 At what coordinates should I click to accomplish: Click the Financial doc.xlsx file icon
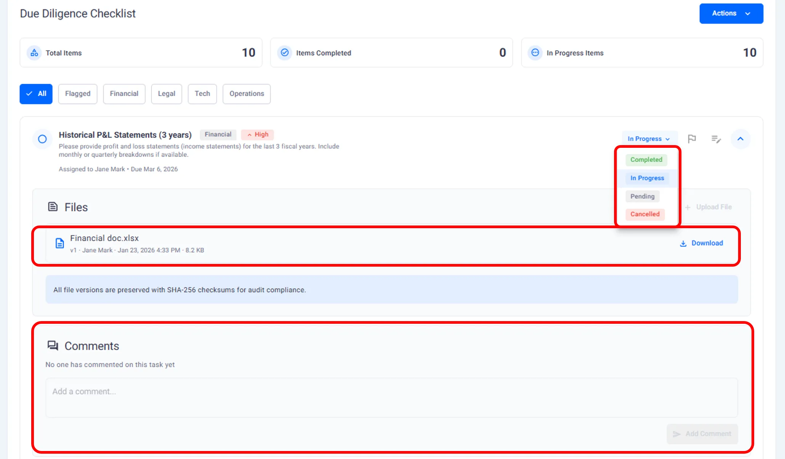[x=60, y=243]
